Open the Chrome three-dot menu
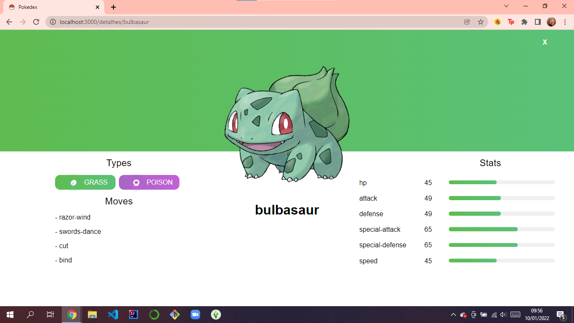Screen dimensions: 574x323 pyautogui.click(x=564, y=22)
